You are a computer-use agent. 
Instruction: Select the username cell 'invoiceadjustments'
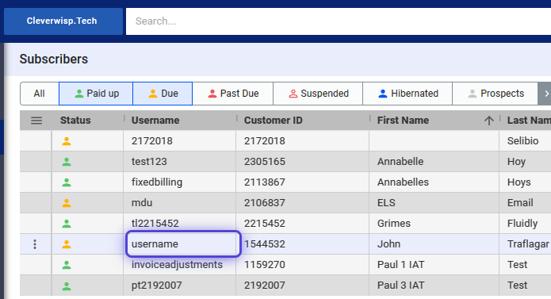(179, 265)
